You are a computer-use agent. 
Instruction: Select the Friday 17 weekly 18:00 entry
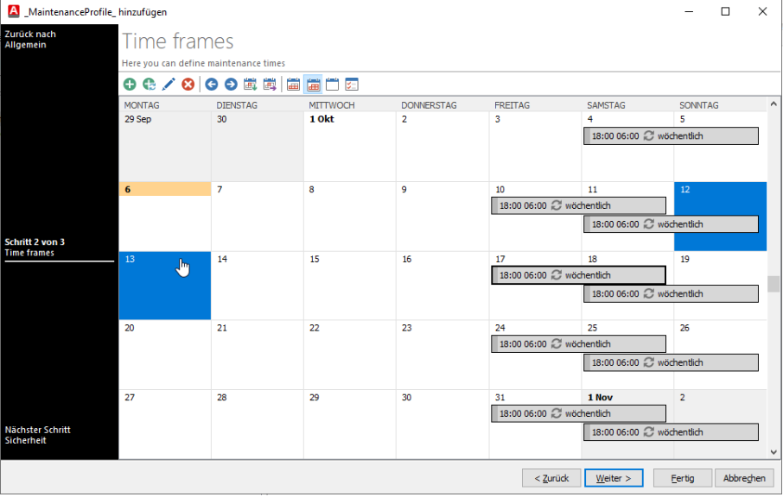pyautogui.click(x=578, y=275)
